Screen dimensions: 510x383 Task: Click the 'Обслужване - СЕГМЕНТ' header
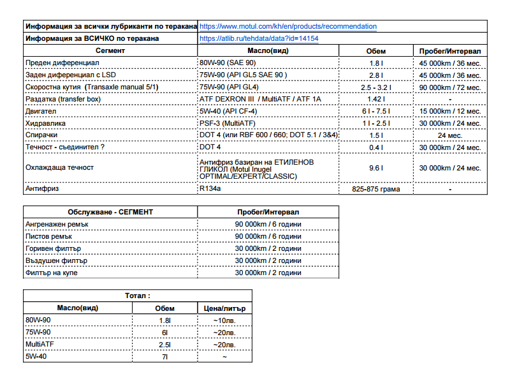(110, 212)
